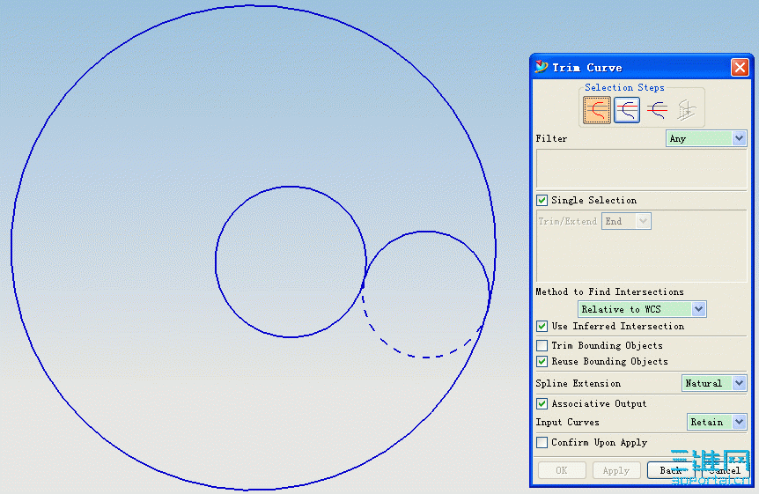
Task: Open the Input Curves Retain dropdown
Action: 717,422
